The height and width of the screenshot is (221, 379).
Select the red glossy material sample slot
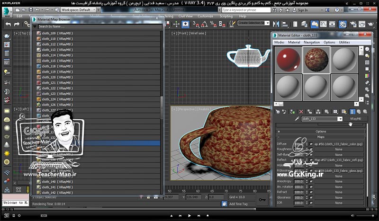[288, 60]
